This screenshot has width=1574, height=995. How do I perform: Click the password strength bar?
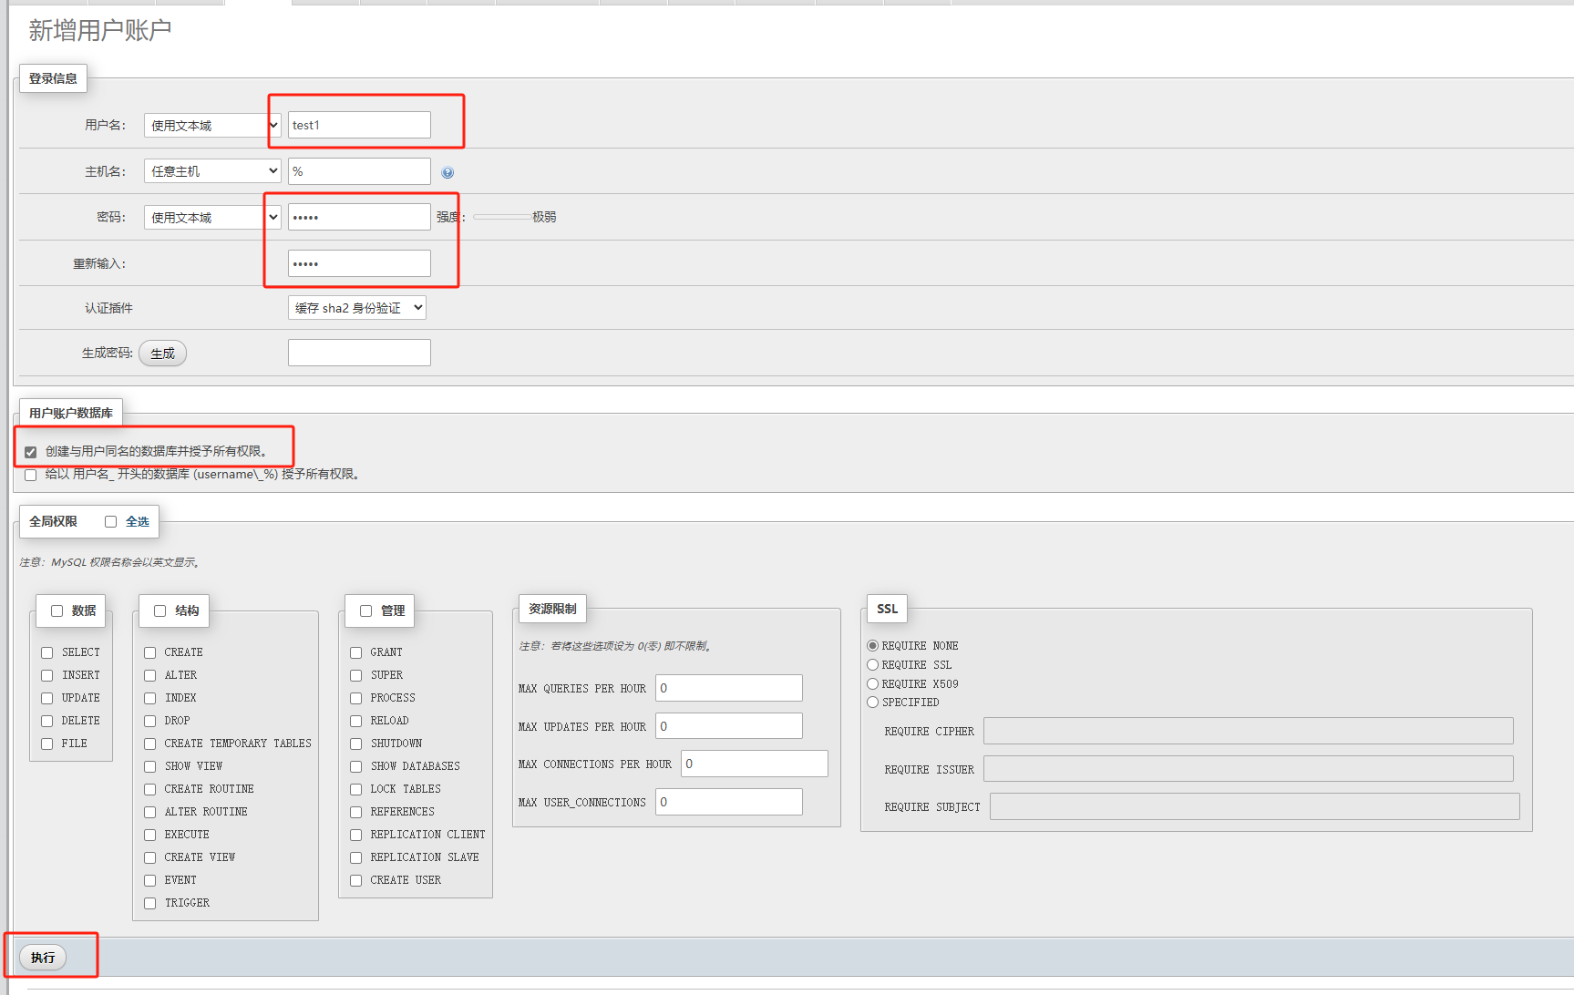501,217
